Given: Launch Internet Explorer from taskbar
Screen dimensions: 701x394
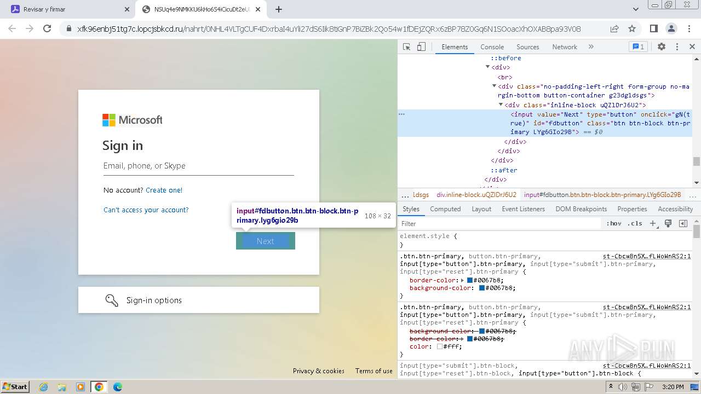Looking at the screenshot, I should coord(44,387).
